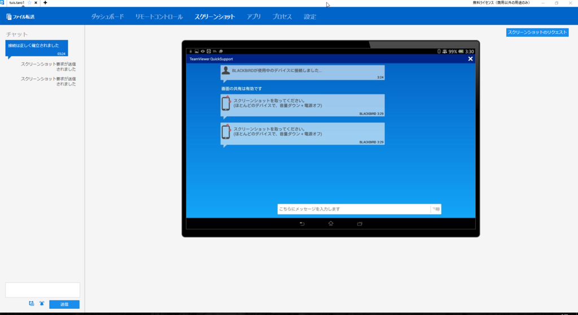The image size is (578, 315).
Task: Tap the device back navigation icon
Action: point(302,224)
